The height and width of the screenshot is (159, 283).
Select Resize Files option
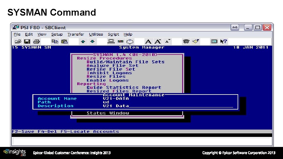tap(106, 77)
